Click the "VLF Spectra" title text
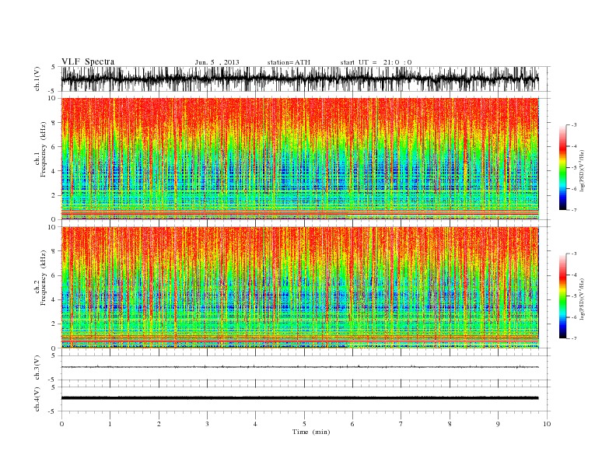The image size is (616, 476). (88, 61)
